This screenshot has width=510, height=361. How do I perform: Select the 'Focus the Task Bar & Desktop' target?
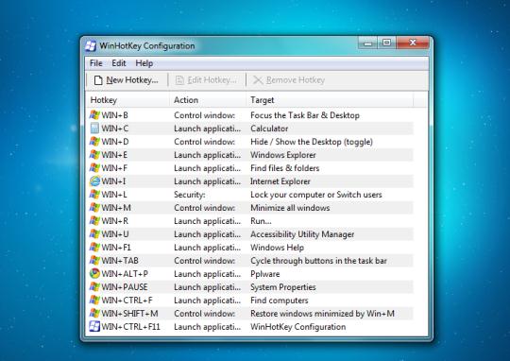pos(305,115)
